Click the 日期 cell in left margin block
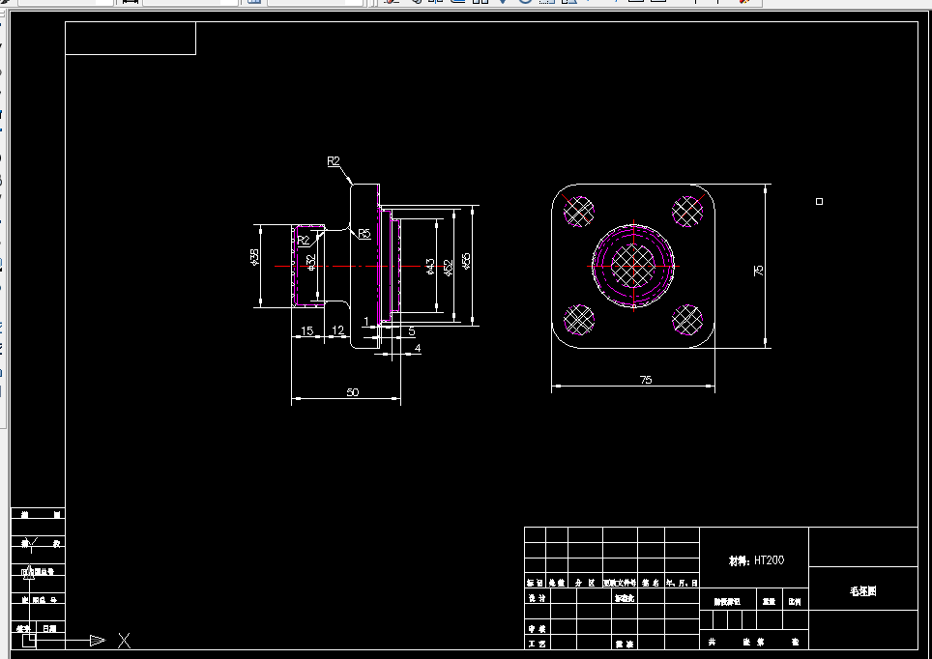This screenshot has height=659, width=932. [49, 628]
